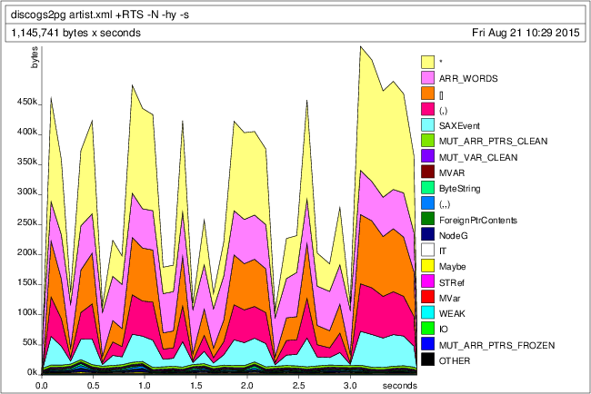The height and width of the screenshot is (394, 591).
Task: Click the IO legend label
Action: click(x=443, y=330)
